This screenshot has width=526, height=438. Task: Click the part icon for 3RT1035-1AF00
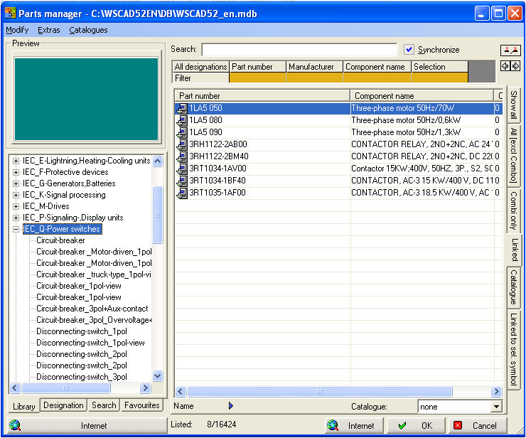tap(182, 193)
